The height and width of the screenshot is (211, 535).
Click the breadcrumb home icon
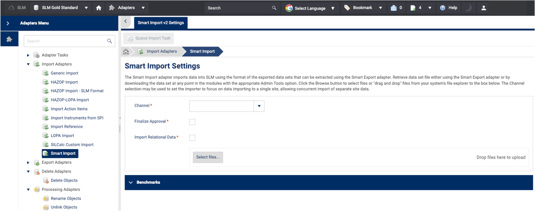pos(126,52)
